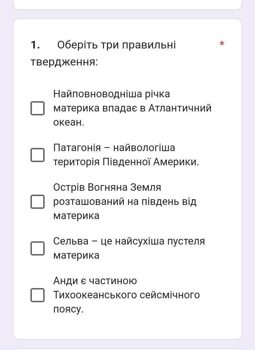Click the heading 'Оберіть три правильні'
The image size is (255, 350).
(x=117, y=45)
